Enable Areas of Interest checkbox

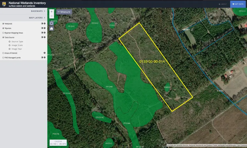[3, 53]
